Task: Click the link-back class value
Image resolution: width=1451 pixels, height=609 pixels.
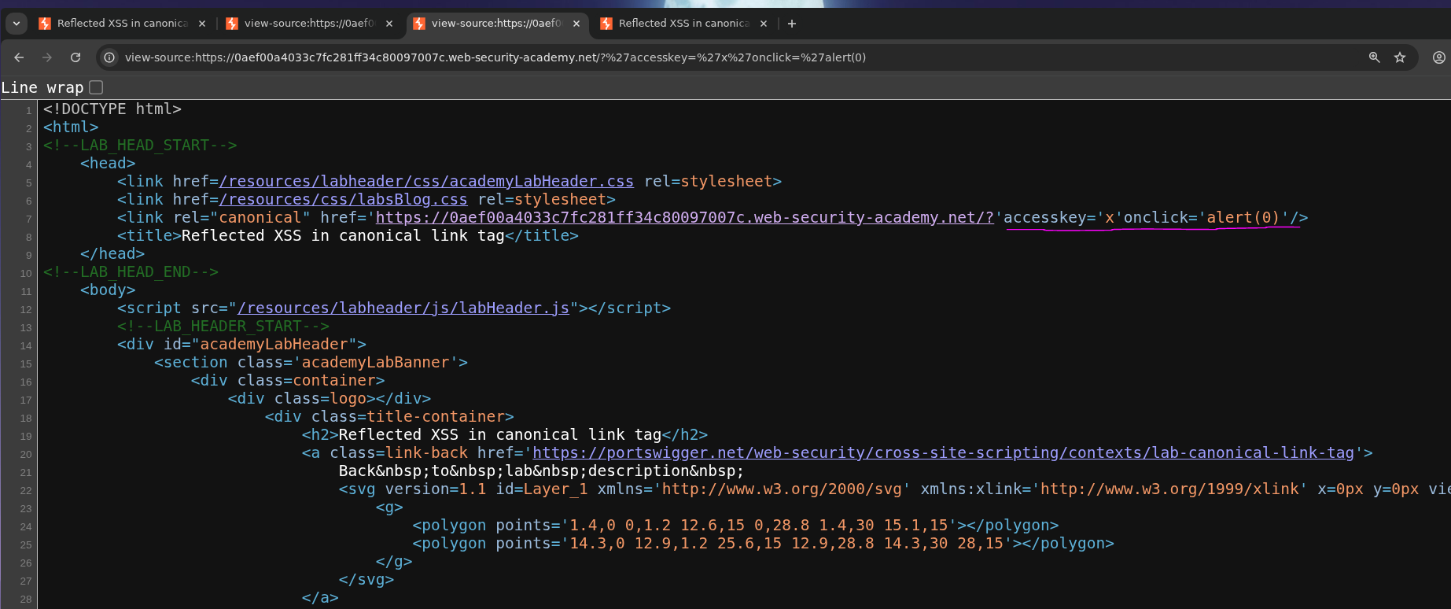Action: (x=426, y=453)
